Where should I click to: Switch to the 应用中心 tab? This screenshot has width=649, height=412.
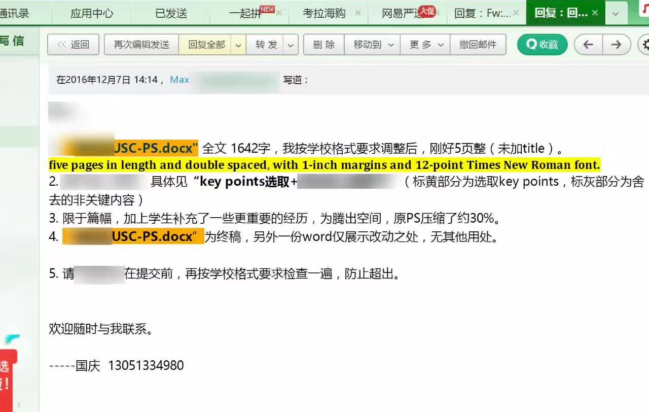point(92,13)
